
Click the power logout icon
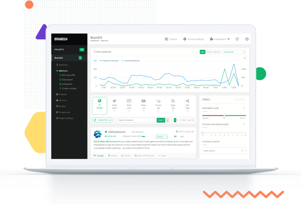pyautogui.click(x=247, y=39)
